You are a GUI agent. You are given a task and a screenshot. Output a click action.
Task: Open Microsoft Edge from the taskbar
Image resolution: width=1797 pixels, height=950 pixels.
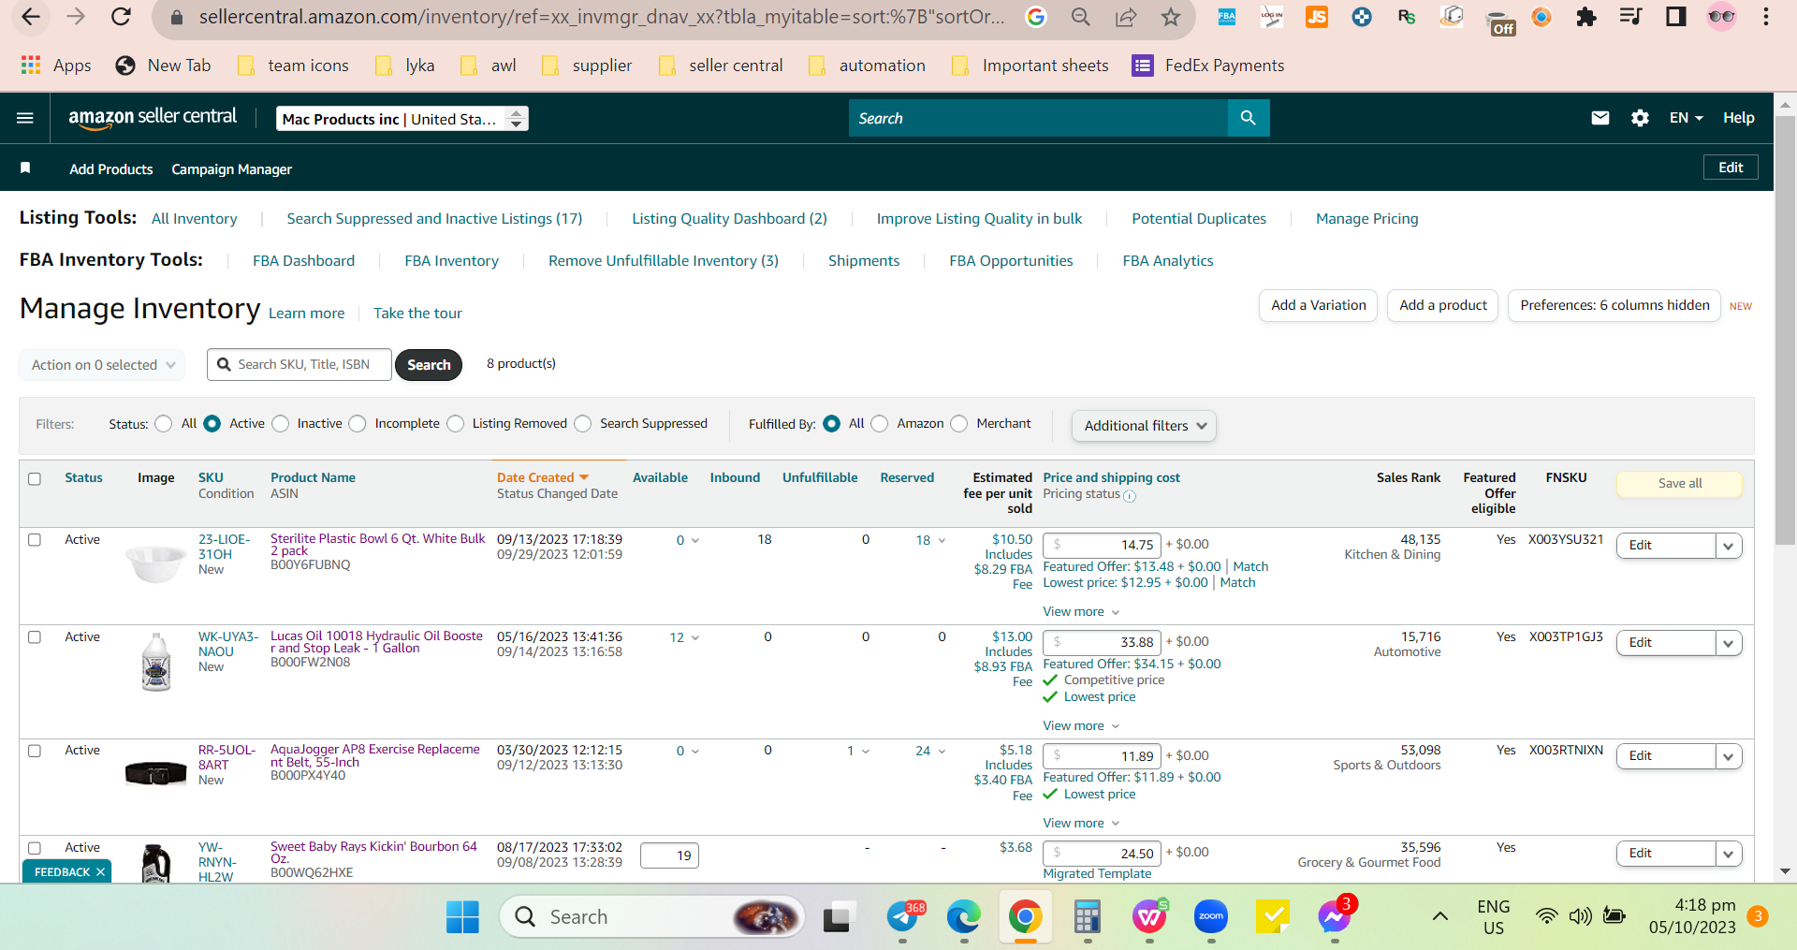(963, 917)
